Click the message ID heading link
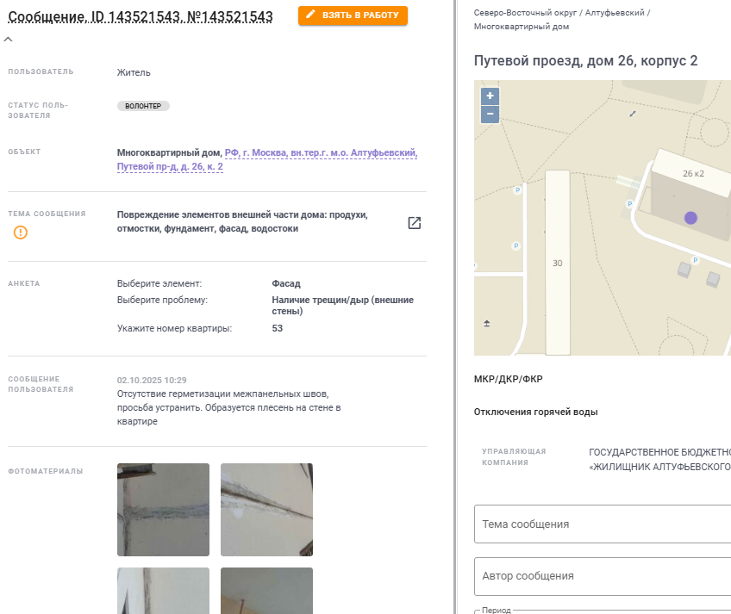 [141, 16]
